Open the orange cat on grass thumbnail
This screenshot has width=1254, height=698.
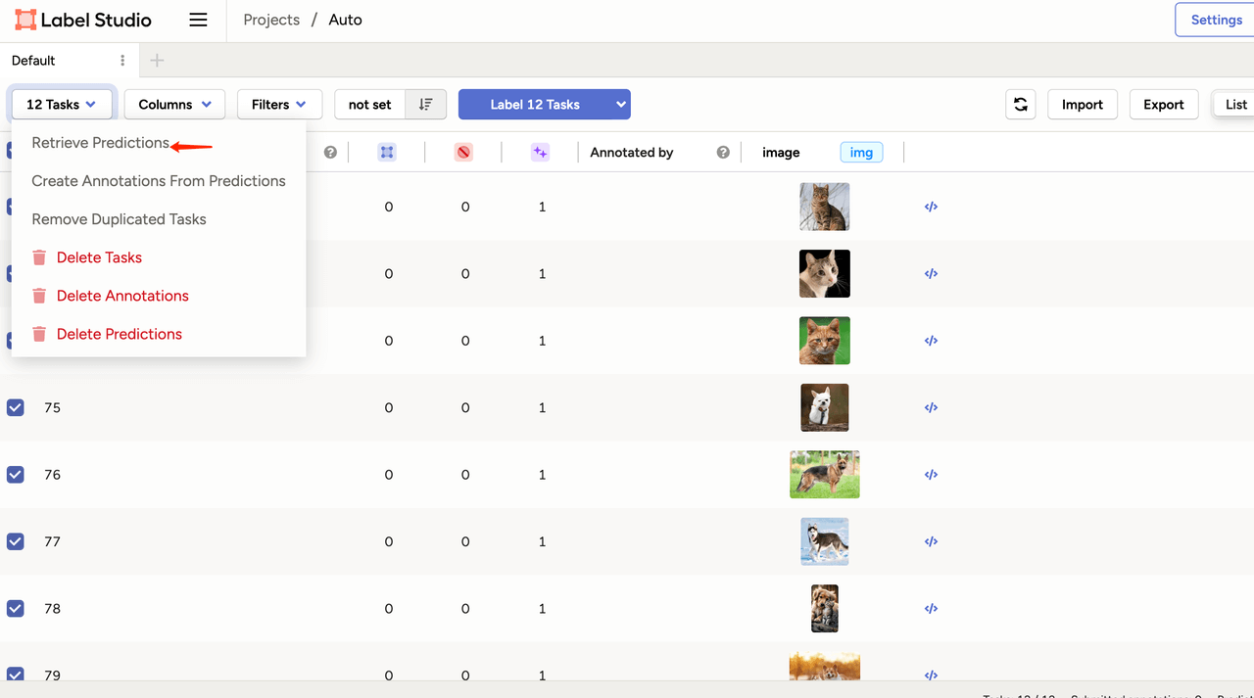pos(825,341)
